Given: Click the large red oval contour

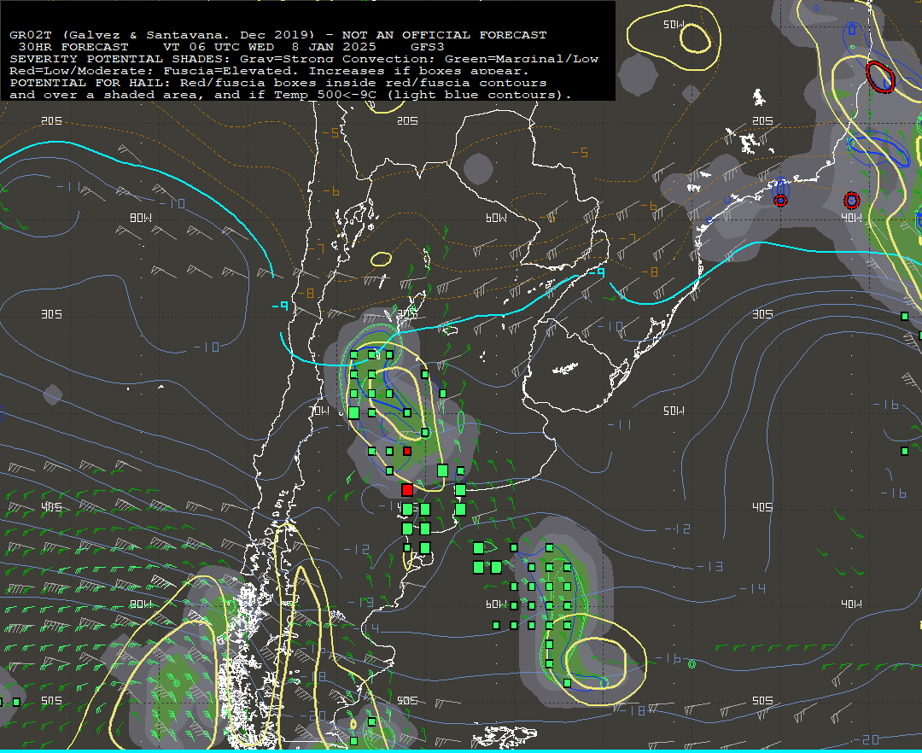Looking at the screenshot, I should coord(880,77).
